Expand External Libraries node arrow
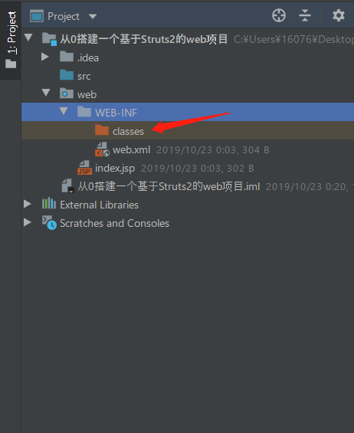354x433 pixels. 28,204
